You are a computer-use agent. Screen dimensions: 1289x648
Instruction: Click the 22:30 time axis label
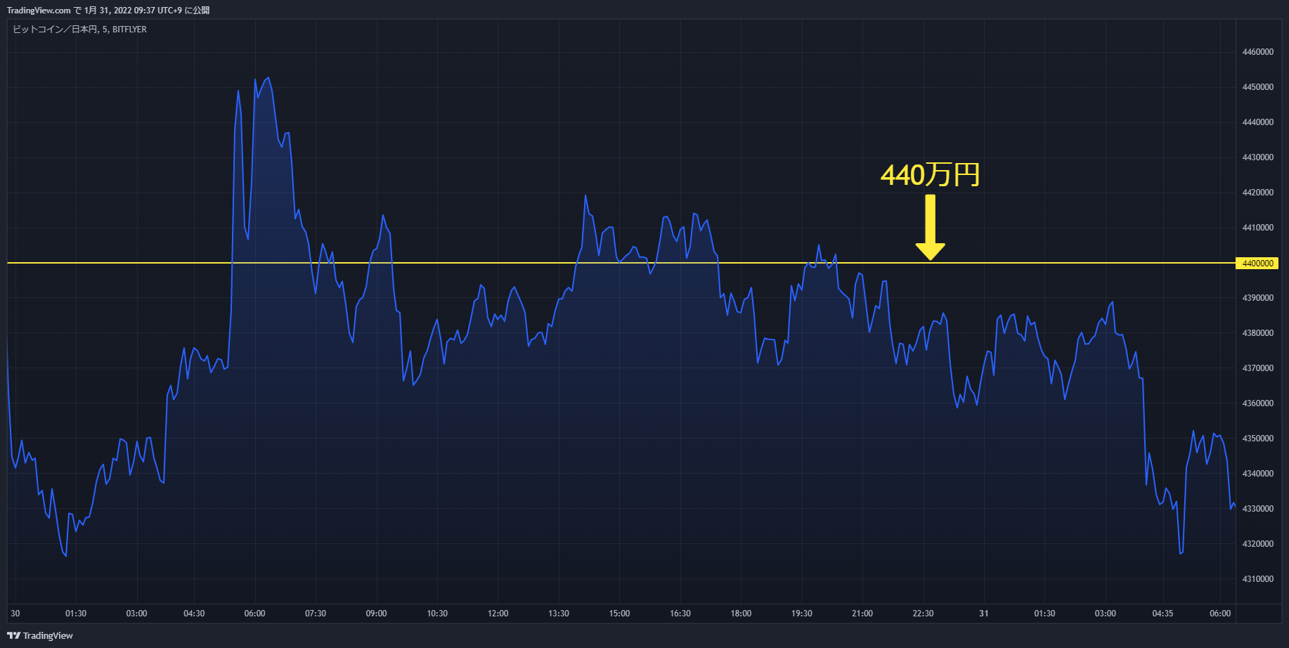[x=923, y=614]
